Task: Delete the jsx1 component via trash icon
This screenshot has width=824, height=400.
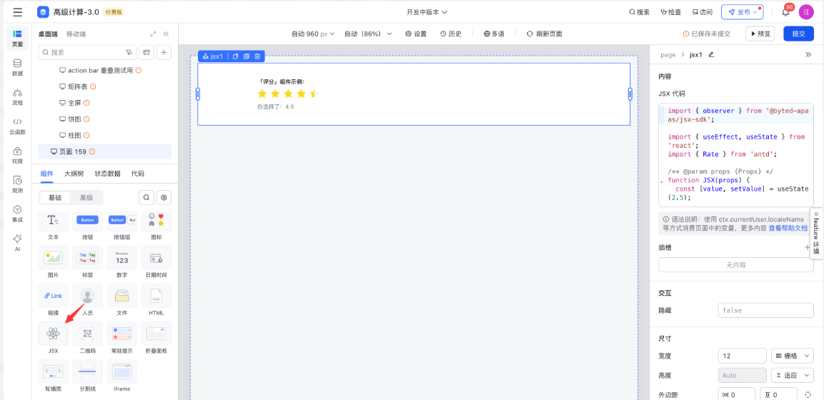Action: pyautogui.click(x=257, y=56)
